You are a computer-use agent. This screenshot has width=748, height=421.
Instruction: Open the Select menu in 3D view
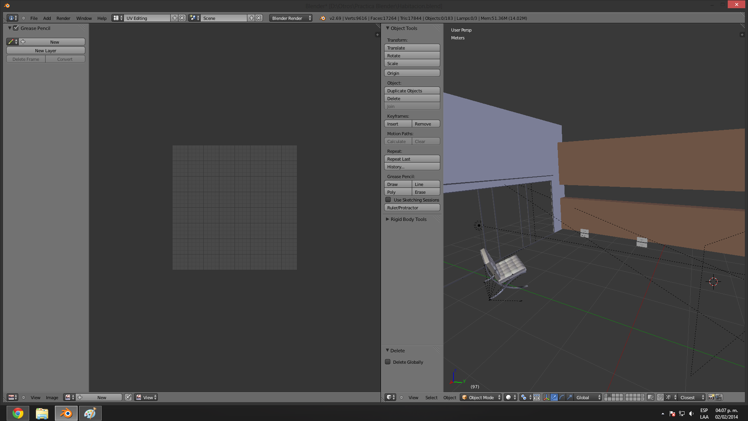coord(431,397)
